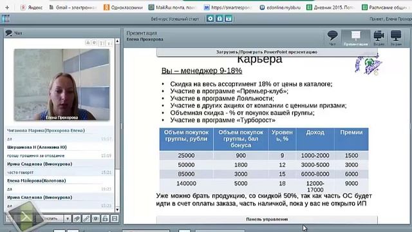Click chat sender Елена Майорова(Колотова)

pos(37,180)
